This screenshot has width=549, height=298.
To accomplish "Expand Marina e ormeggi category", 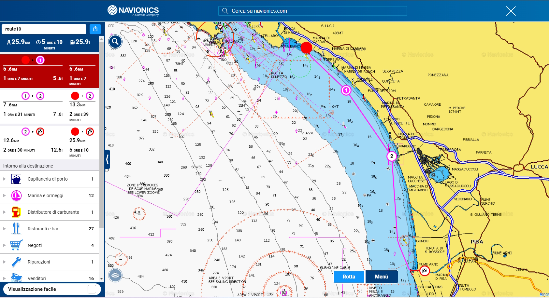I will 4,196.
